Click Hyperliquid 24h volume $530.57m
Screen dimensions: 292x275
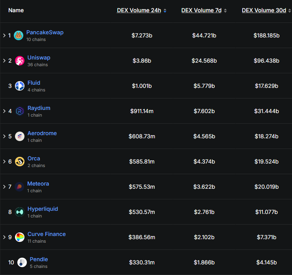click(x=142, y=212)
